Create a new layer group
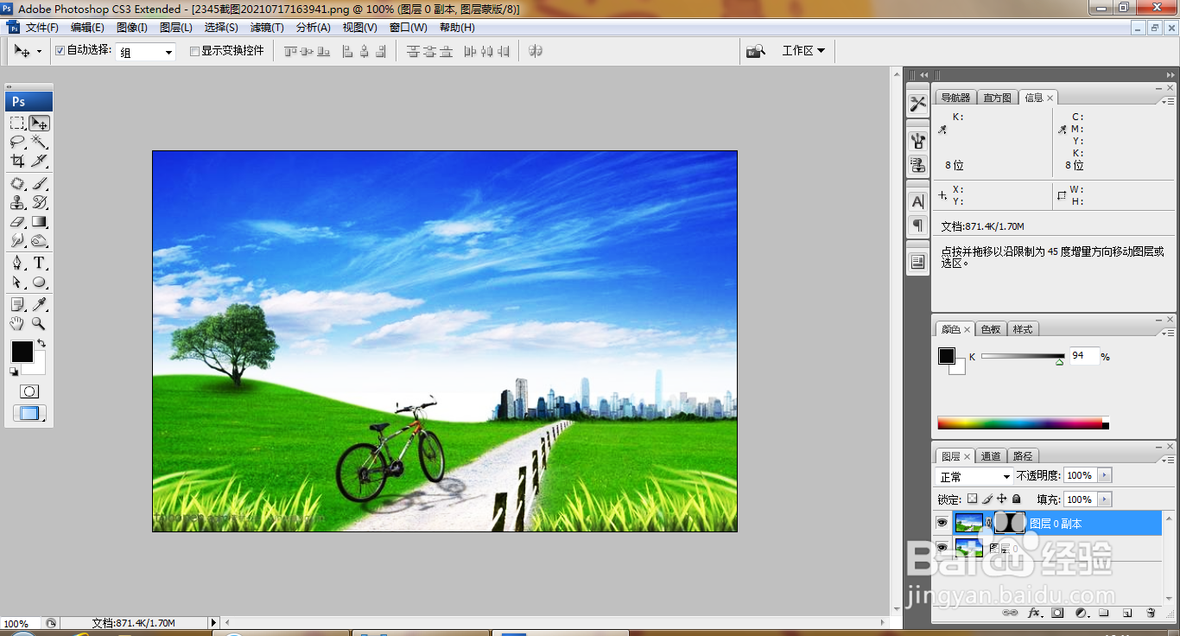This screenshot has height=636, width=1180. click(1104, 613)
